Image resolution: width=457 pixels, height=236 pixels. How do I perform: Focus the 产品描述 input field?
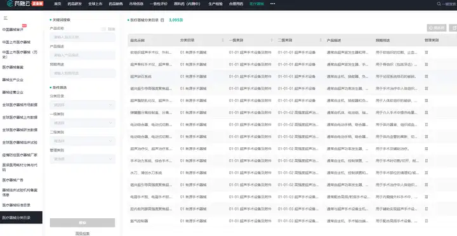point(83,55)
